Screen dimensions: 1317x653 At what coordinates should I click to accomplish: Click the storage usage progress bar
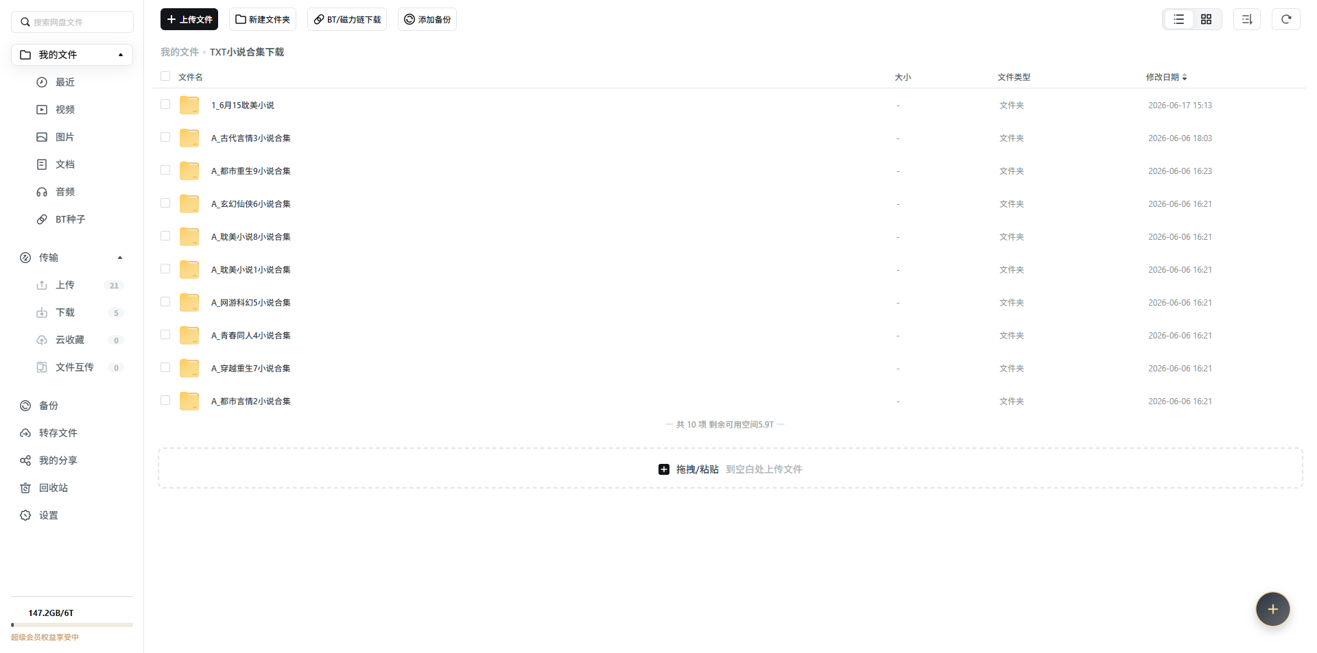tap(72, 625)
